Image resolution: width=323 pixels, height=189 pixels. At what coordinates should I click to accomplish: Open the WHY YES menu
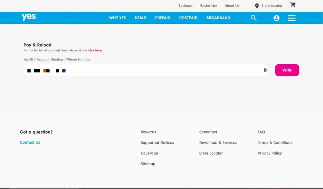tap(117, 18)
